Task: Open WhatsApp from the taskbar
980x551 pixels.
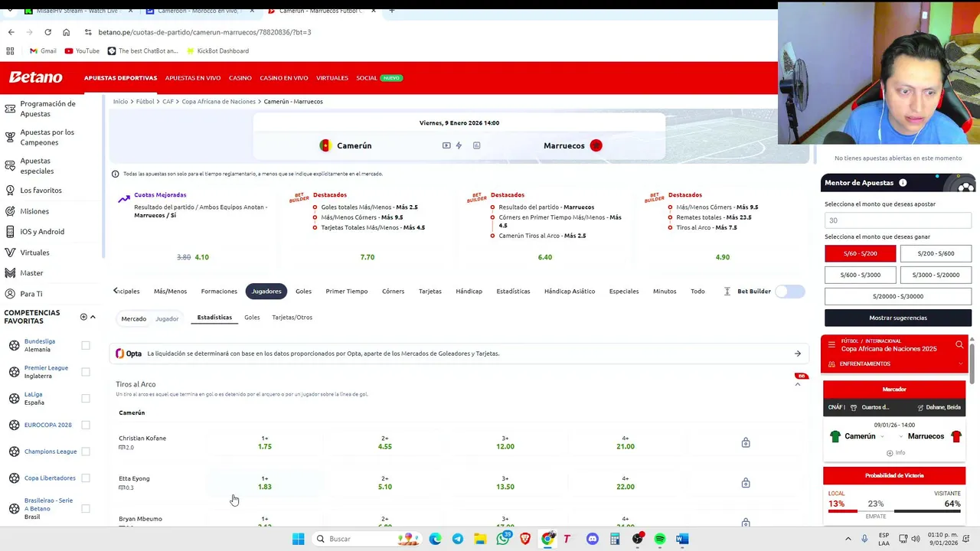Action: click(x=502, y=539)
